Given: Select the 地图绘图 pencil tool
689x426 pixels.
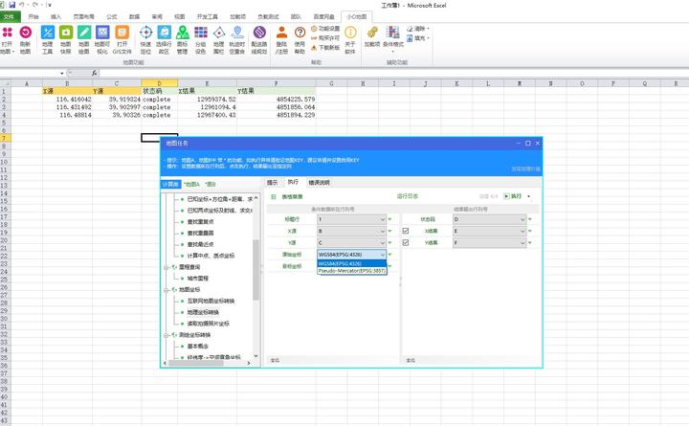Looking at the screenshot, I should (84, 39).
